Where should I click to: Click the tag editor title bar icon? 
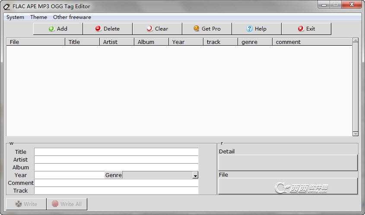[x=7, y=7]
